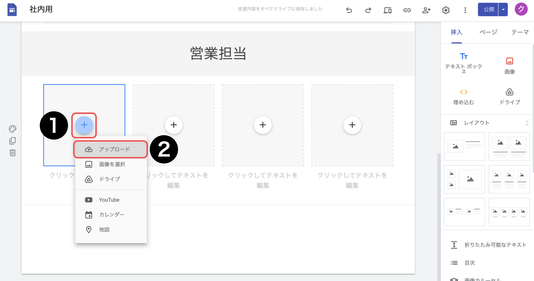Image resolution: width=534 pixels, height=281 pixels.
Task: Insert a テキスト ボックス element
Action: click(463, 63)
